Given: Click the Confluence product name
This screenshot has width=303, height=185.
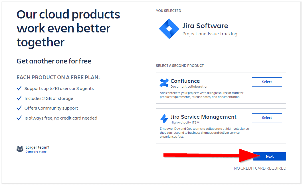Looking at the screenshot, I should click(185, 81).
